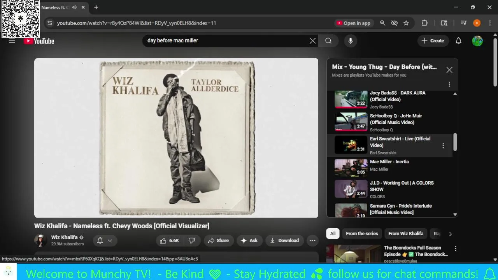Open YouTube notifications bell
Image resolution: width=498 pixels, height=280 pixels.
458,40
